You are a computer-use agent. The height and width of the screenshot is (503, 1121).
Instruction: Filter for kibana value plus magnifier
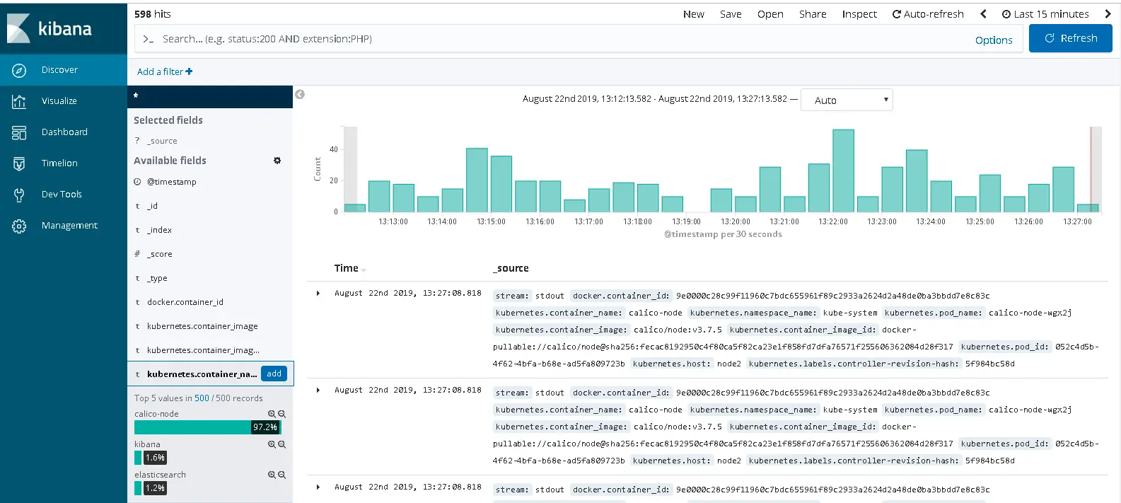tap(272, 444)
